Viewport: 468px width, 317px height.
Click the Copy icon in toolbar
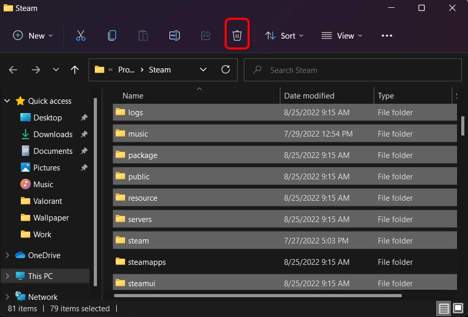click(x=112, y=35)
